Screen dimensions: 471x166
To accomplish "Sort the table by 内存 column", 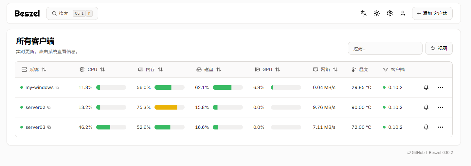I will (151, 69).
